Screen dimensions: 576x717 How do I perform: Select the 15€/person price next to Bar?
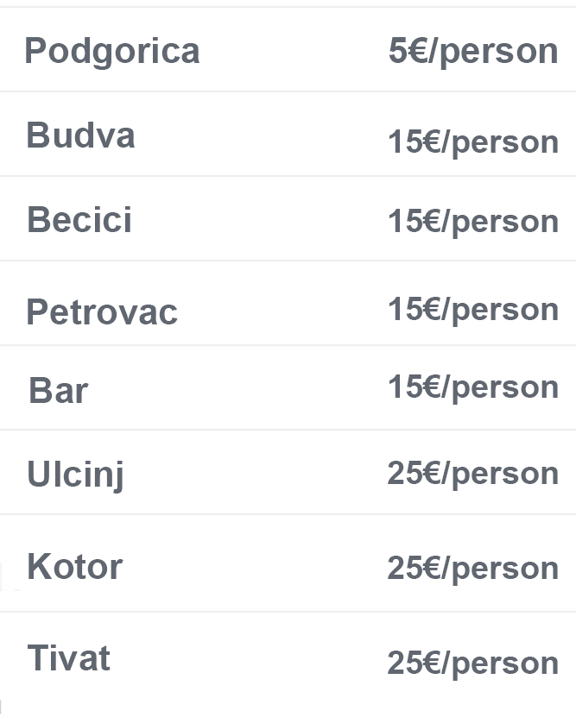click(x=473, y=387)
